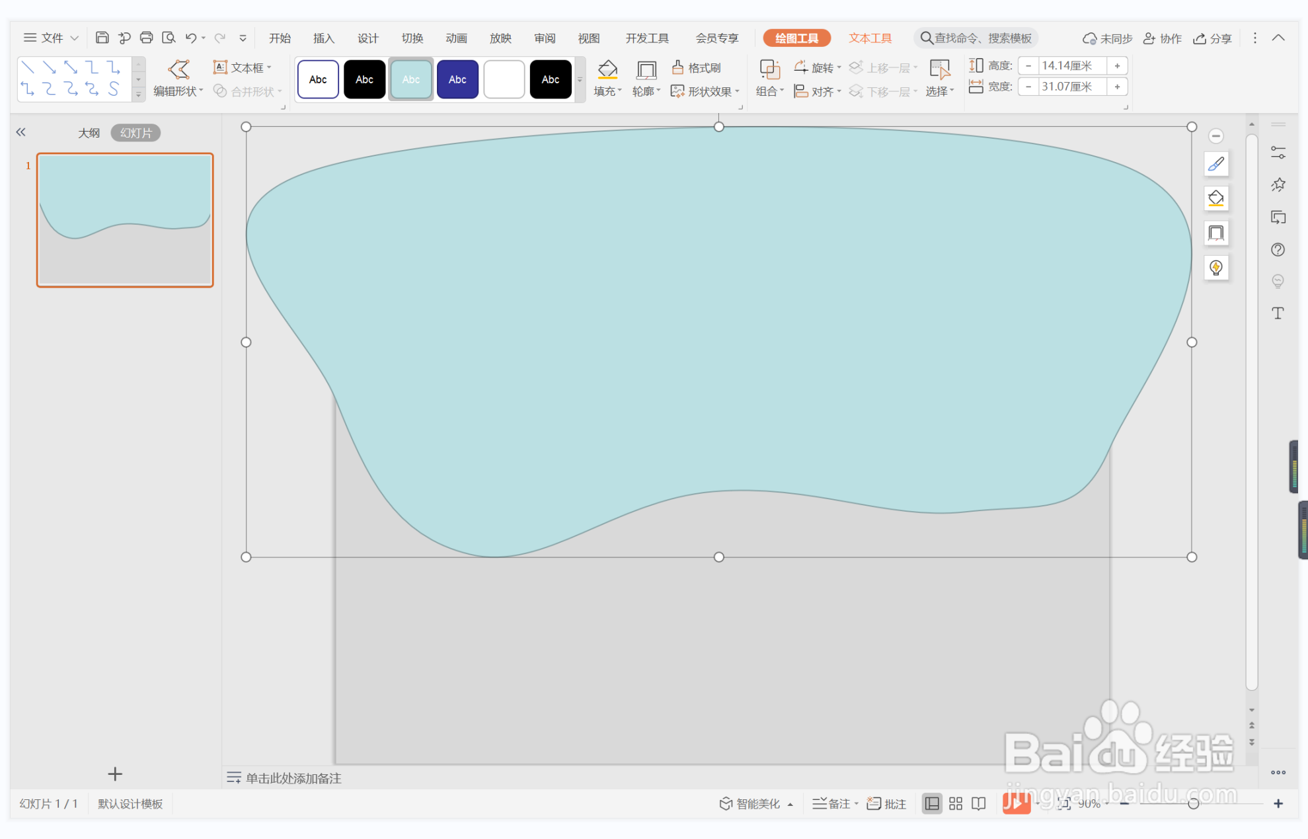Click the floating brush style icon
The width and height of the screenshot is (1308, 839).
coord(1215,164)
